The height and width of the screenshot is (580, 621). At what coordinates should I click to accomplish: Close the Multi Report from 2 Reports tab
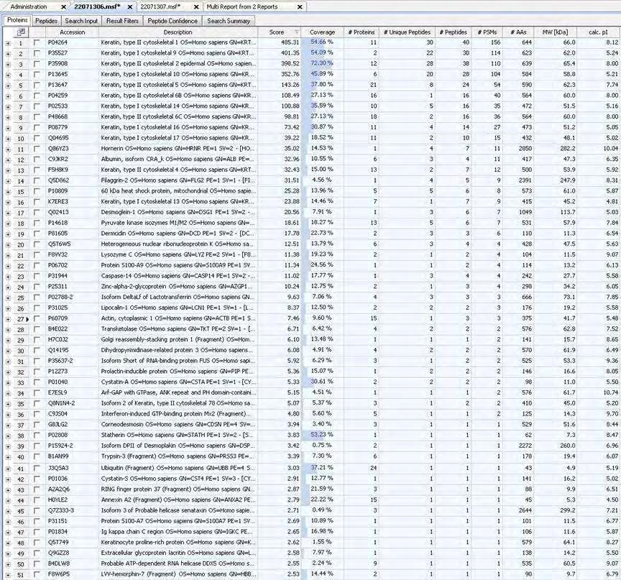coord(300,7)
